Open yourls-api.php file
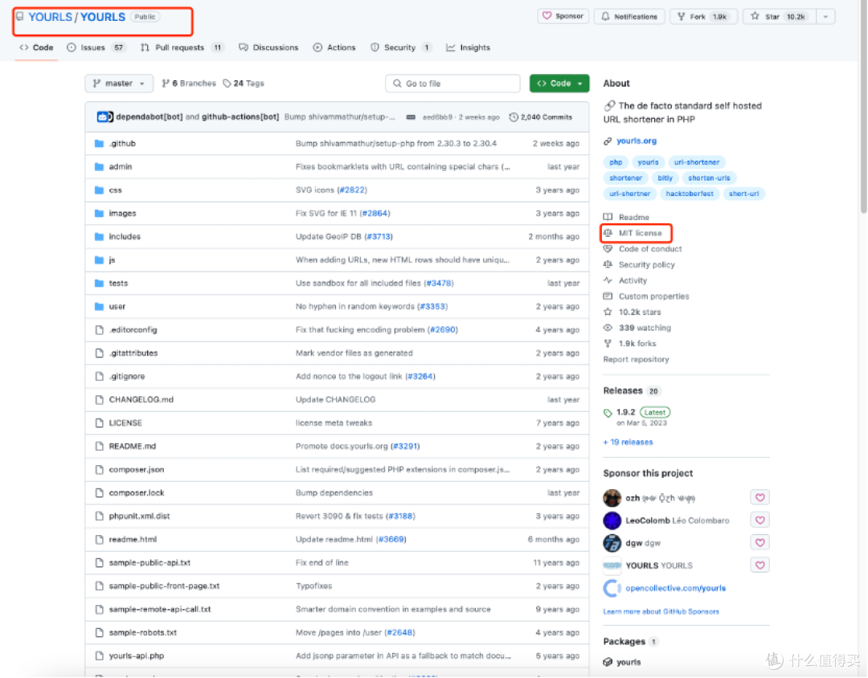 [x=136, y=656]
